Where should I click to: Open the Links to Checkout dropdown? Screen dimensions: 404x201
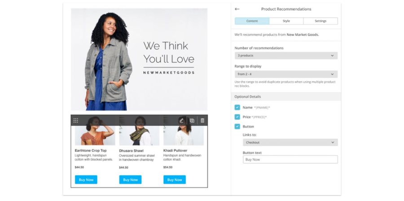pyautogui.click(x=290, y=142)
